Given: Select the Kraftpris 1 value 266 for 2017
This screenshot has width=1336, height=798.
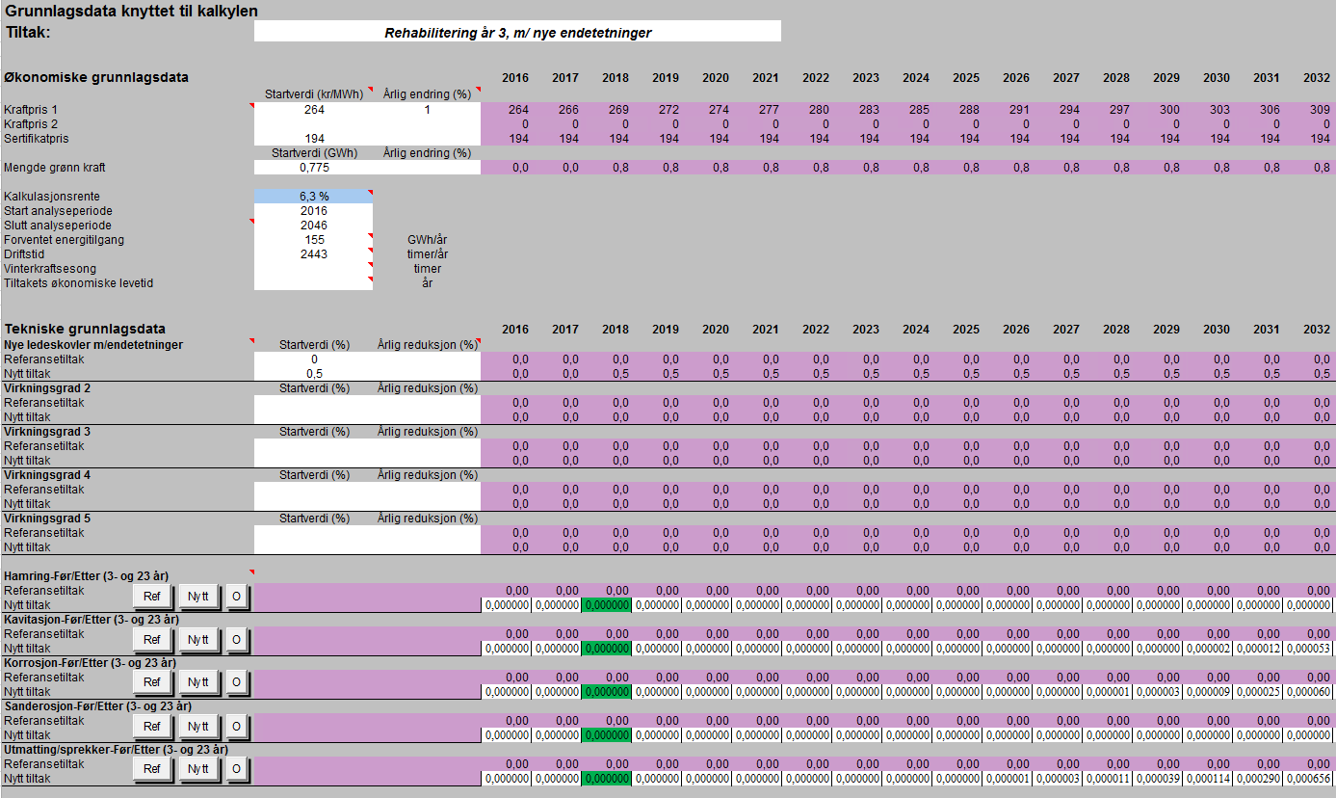Looking at the screenshot, I should (x=556, y=110).
